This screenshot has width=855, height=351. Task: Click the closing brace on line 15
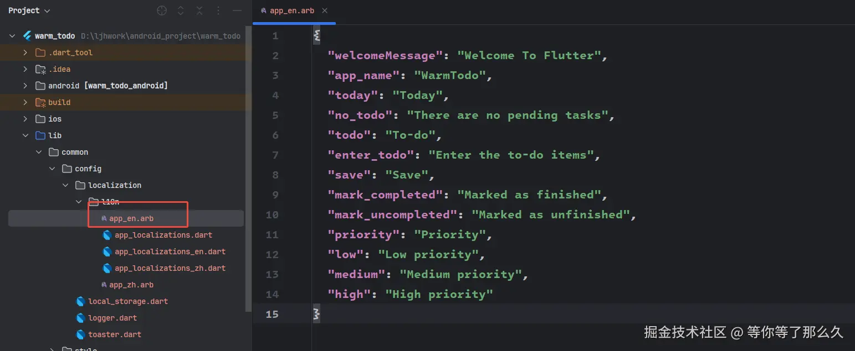click(x=316, y=315)
